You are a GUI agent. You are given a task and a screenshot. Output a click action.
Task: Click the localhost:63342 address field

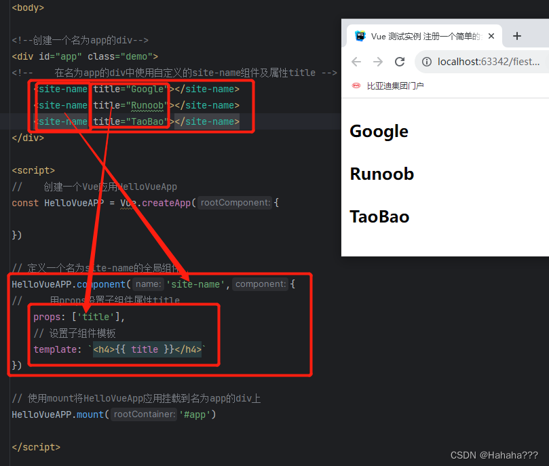point(489,62)
